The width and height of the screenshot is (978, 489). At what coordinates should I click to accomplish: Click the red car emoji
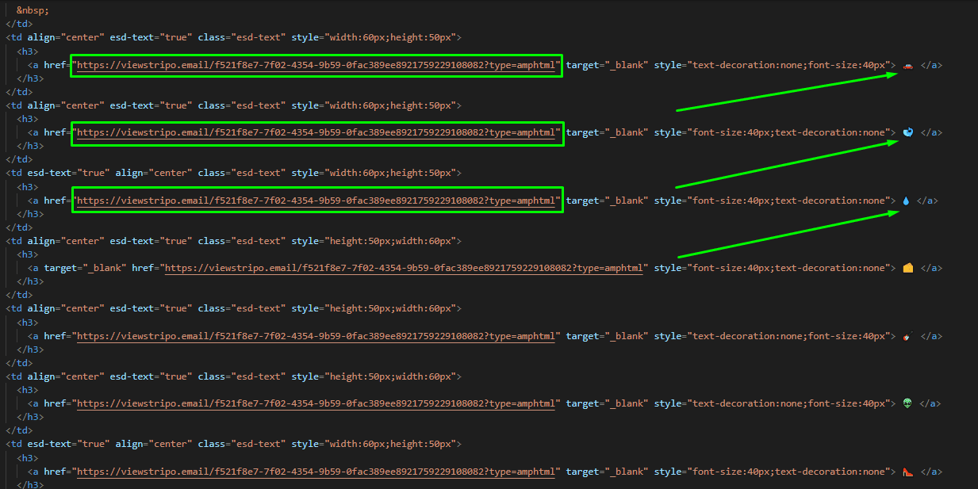(x=907, y=66)
